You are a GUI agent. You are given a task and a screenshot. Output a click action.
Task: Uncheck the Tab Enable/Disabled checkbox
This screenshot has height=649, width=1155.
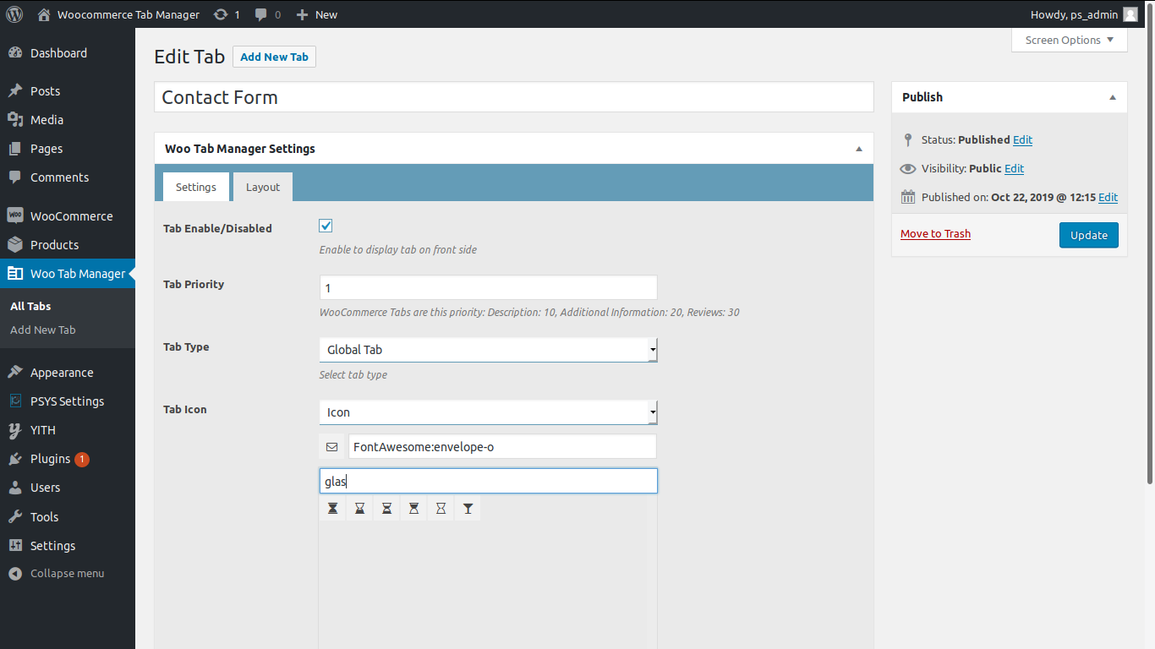[326, 226]
